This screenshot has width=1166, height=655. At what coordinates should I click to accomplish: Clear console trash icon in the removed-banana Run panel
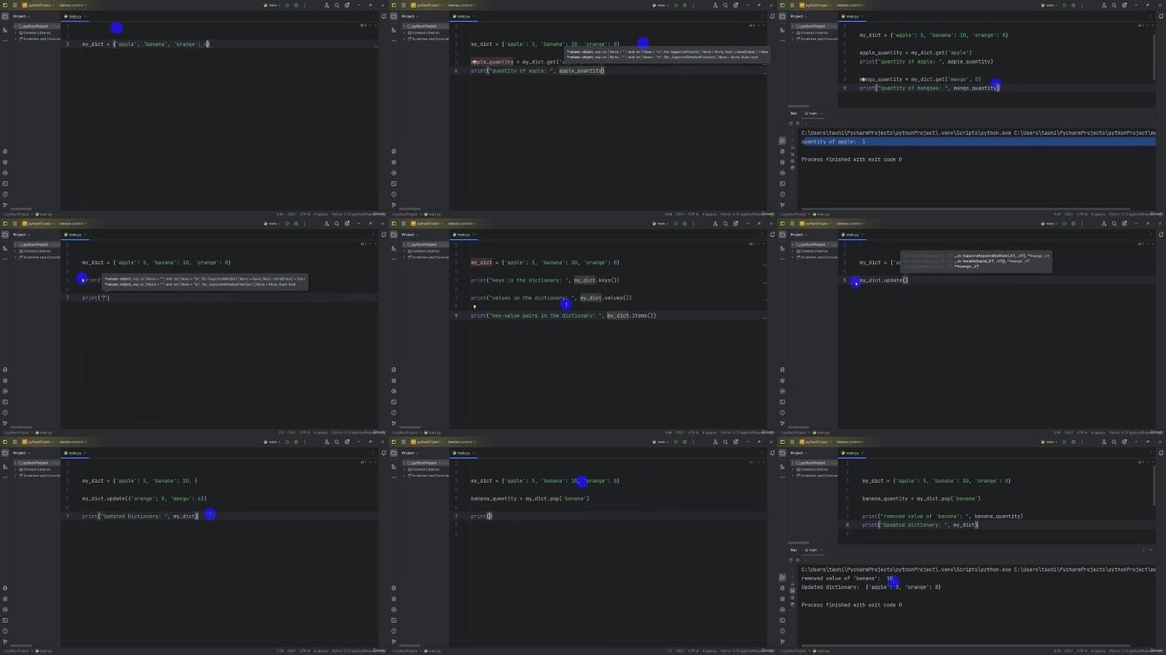point(793,605)
